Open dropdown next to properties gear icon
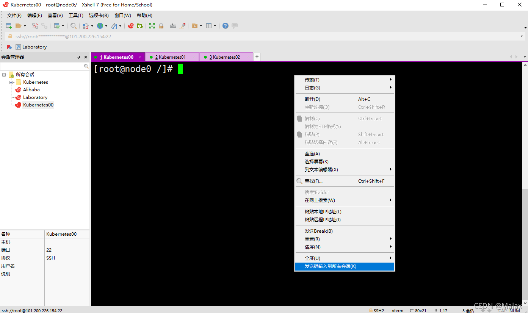Screen dimensions: 528x313 pos(63,26)
